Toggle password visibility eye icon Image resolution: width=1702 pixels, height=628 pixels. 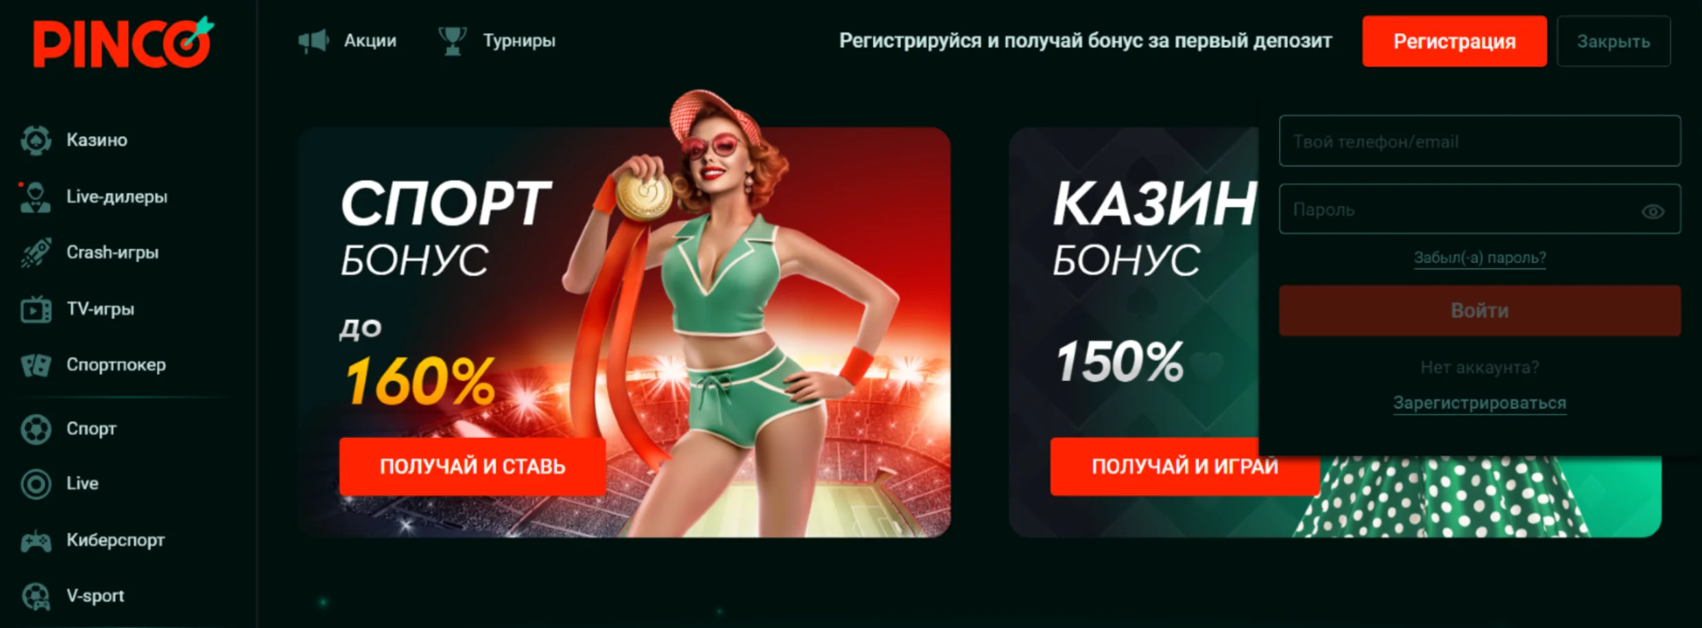[1653, 211]
